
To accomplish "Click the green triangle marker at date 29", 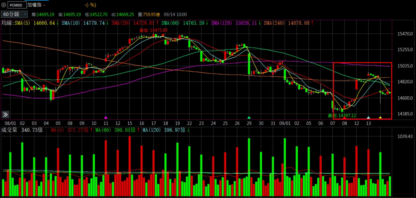I will (249, 117).
